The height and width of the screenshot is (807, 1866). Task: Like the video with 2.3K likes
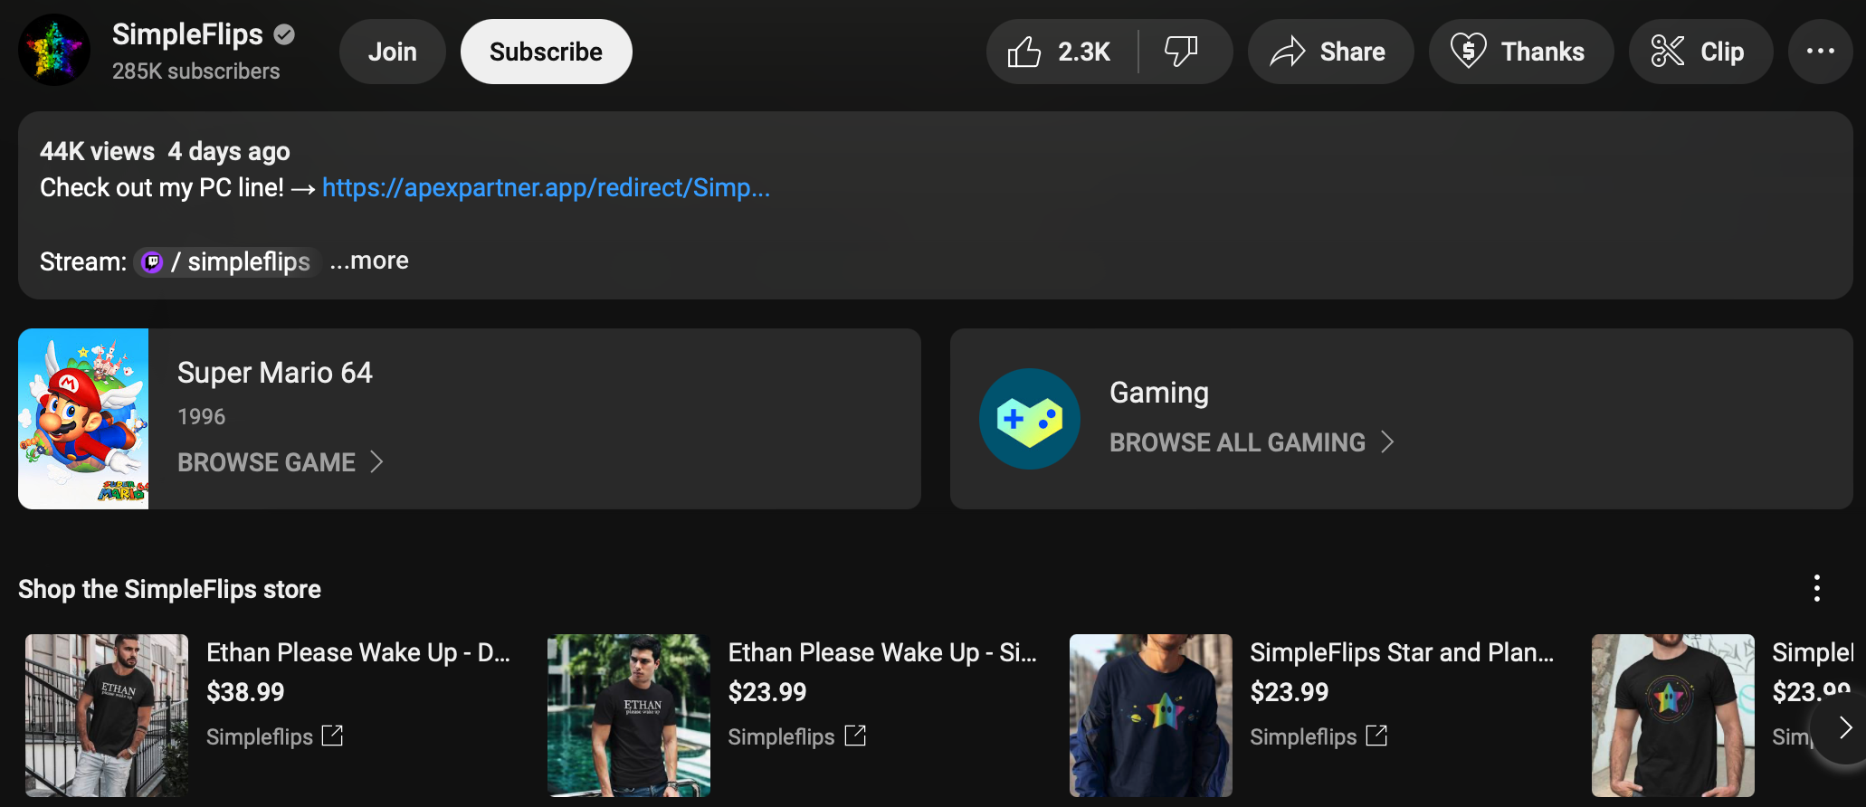[x=1061, y=52]
